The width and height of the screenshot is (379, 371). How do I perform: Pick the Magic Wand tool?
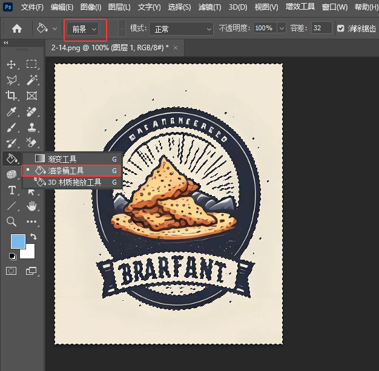(31, 80)
